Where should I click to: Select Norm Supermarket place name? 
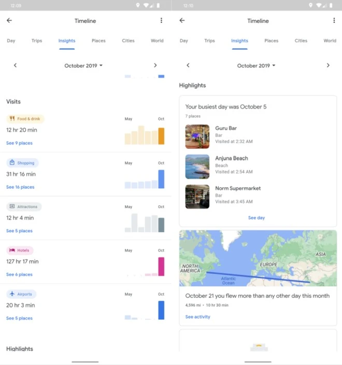point(238,188)
